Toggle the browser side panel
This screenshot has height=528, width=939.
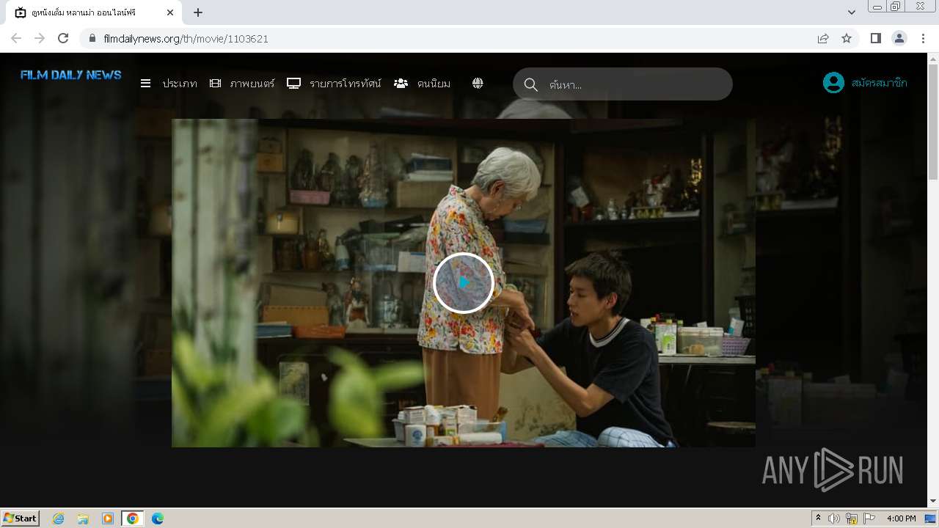tap(875, 38)
